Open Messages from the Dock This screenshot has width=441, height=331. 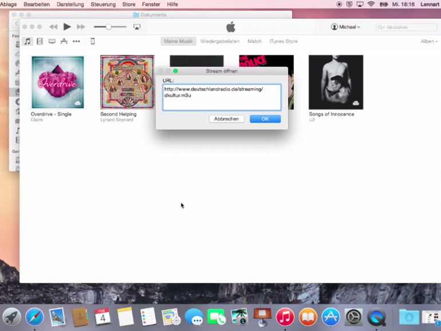194,317
